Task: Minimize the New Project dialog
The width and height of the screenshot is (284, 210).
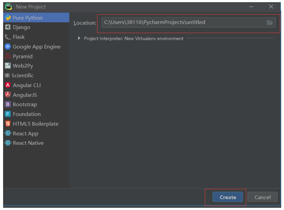Action: 251,7
